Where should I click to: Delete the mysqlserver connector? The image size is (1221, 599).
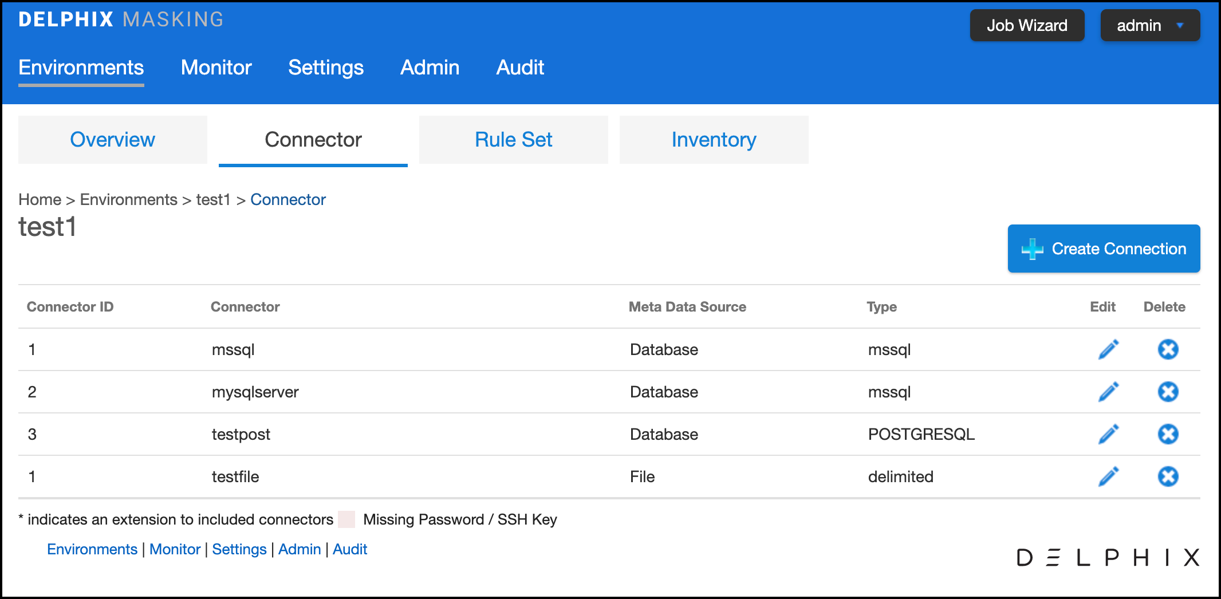[1168, 392]
